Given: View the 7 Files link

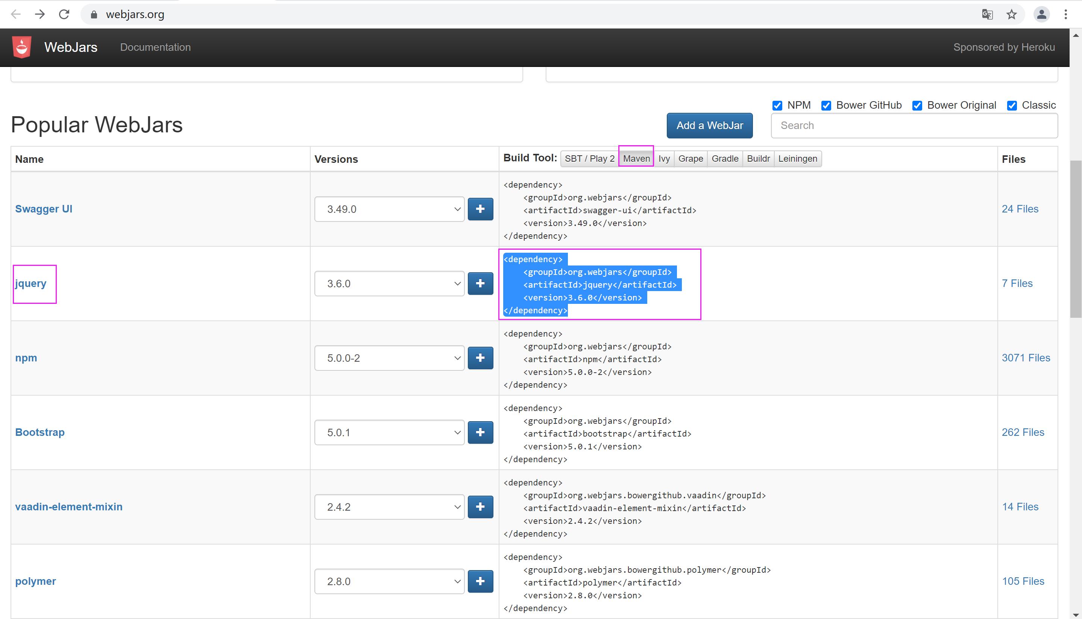Looking at the screenshot, I should coord(1017,283).
